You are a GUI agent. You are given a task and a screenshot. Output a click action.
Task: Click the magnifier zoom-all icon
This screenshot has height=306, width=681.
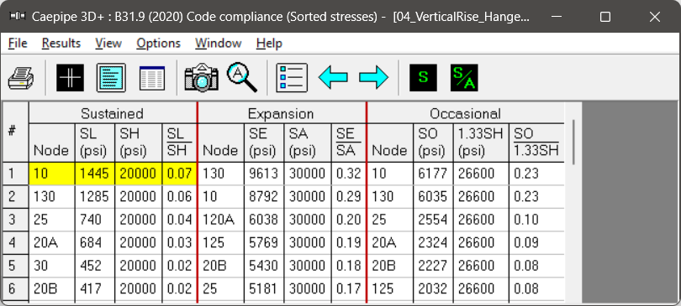click(x=242, y=78)
